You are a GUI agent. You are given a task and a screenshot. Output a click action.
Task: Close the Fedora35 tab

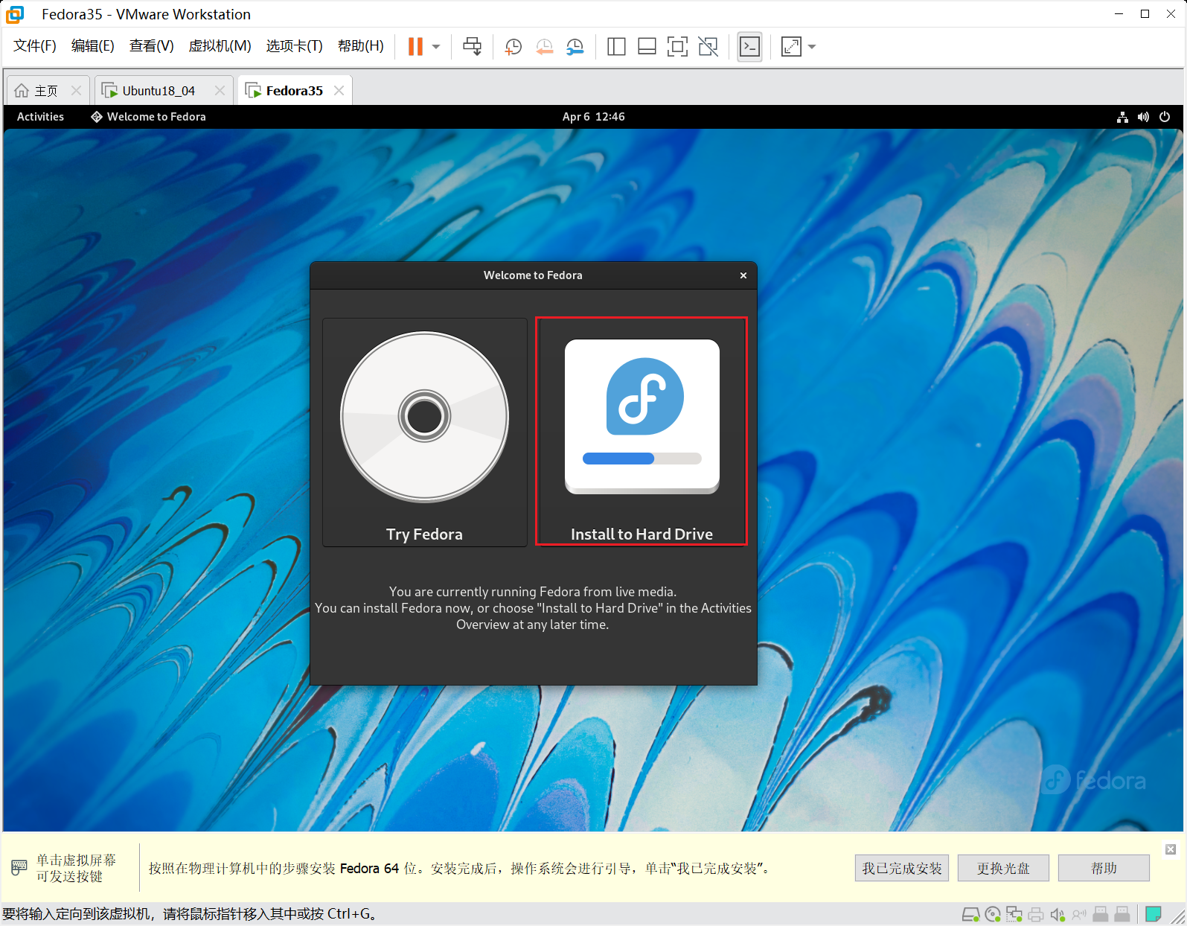[x=339, y=91]
